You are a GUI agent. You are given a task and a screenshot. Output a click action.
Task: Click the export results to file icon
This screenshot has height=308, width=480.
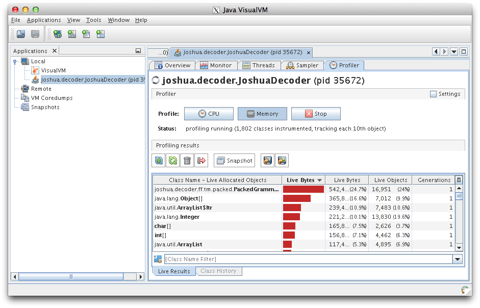tap(268, 161)
